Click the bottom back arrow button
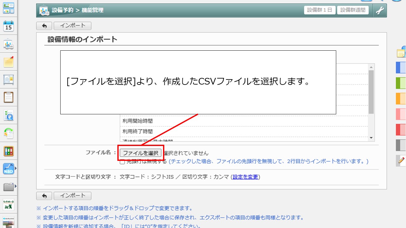 coord(44,196)
